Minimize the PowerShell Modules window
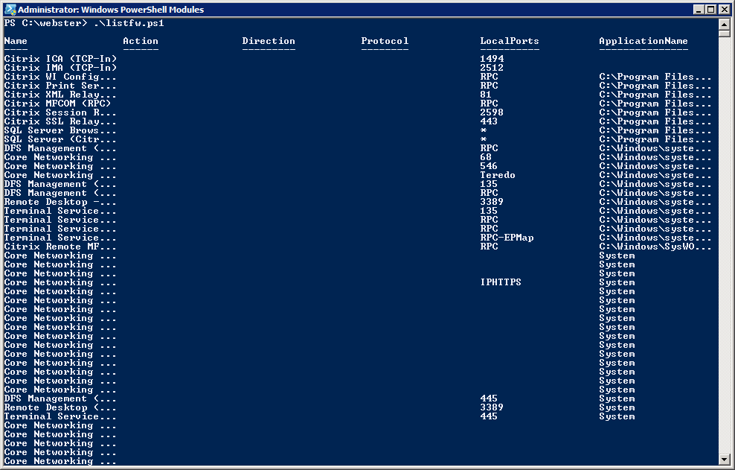Viewport: 735px width, 470px height. click(x=699, y=10)
